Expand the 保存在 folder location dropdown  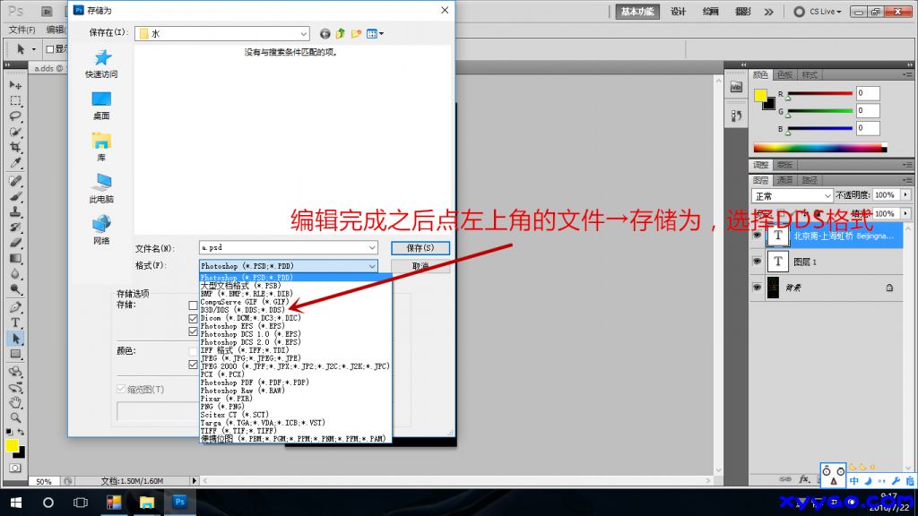click(x=303, y=33)
